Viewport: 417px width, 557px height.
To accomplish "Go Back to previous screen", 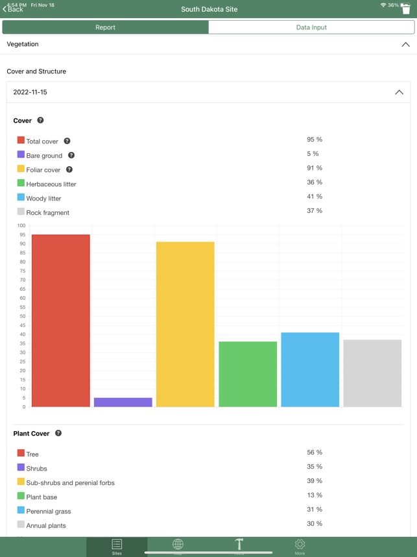I will 13,9.
